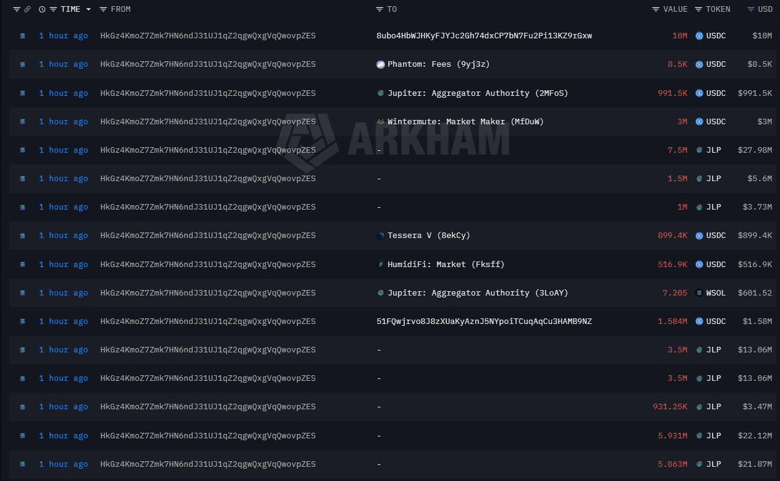Click the USDC token icon on first row

699,35
